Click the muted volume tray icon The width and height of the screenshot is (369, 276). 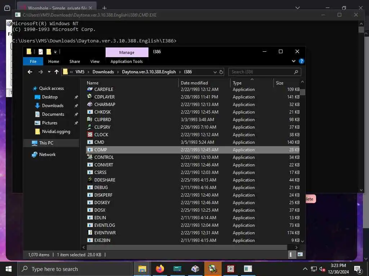coord(322,269)
